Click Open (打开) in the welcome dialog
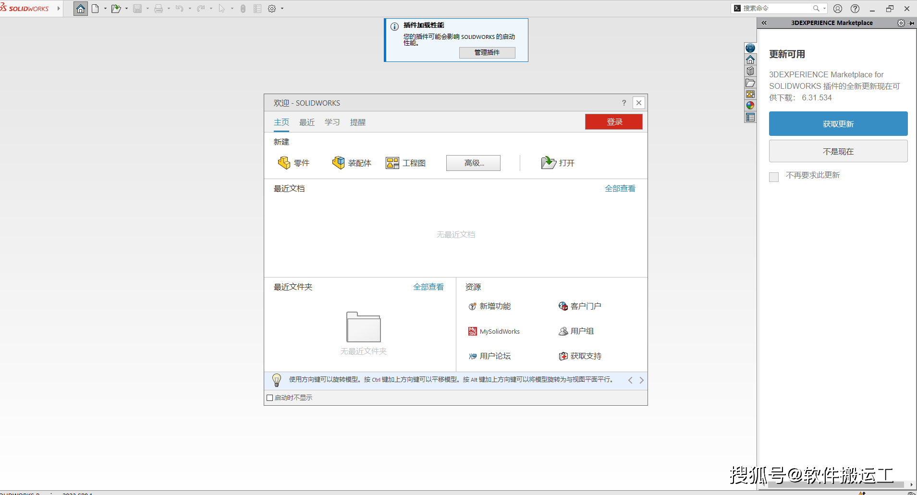Image resolution: width=917 pixels, height=495 pixels. pyautogui.click(x=558, y=163)
